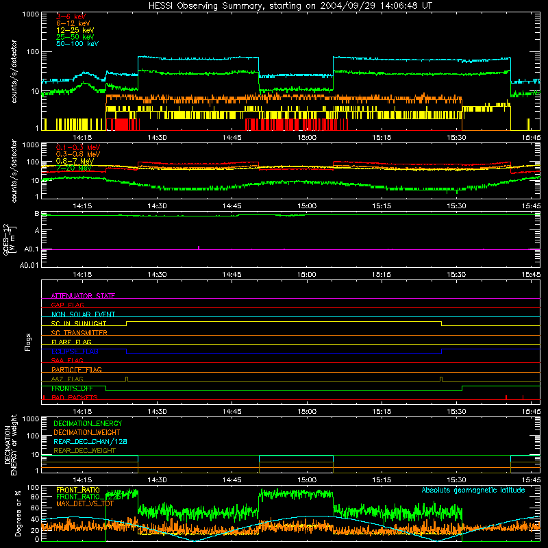Select the 7-20 MeV legend label
The width and height of the screenshot is (548, 548).
click(74, 168)
